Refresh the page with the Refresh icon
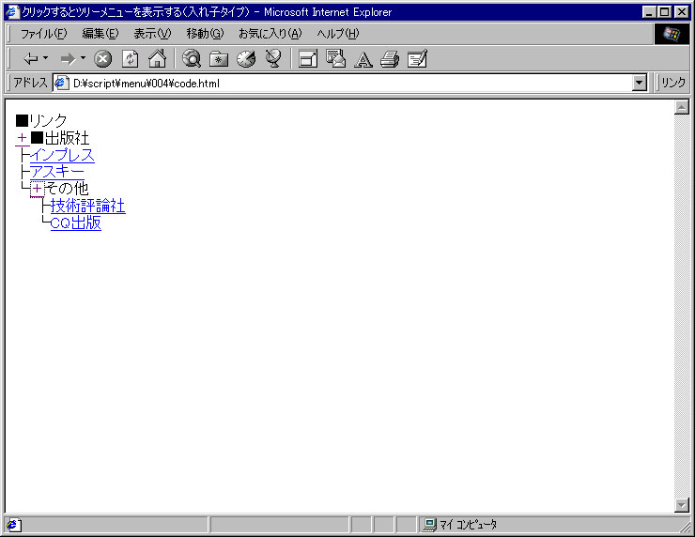Screen dimensions: 695x537 pyautogui.click(x=130, y=58)
